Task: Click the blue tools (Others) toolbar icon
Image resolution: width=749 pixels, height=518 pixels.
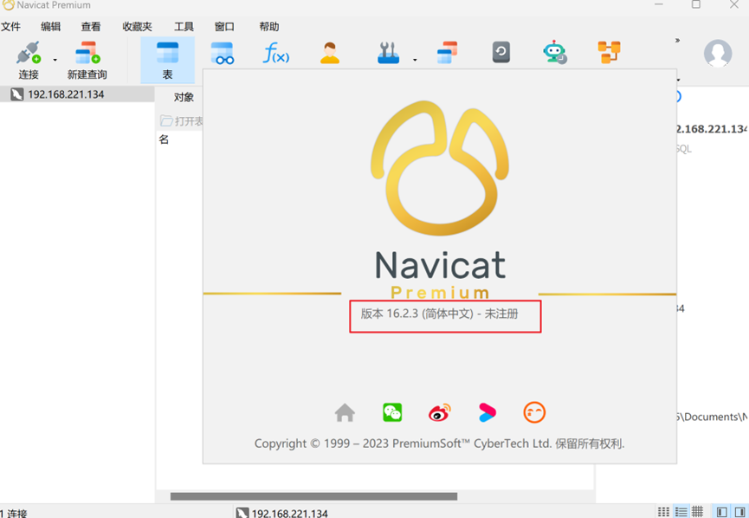Action: (388, 53)
